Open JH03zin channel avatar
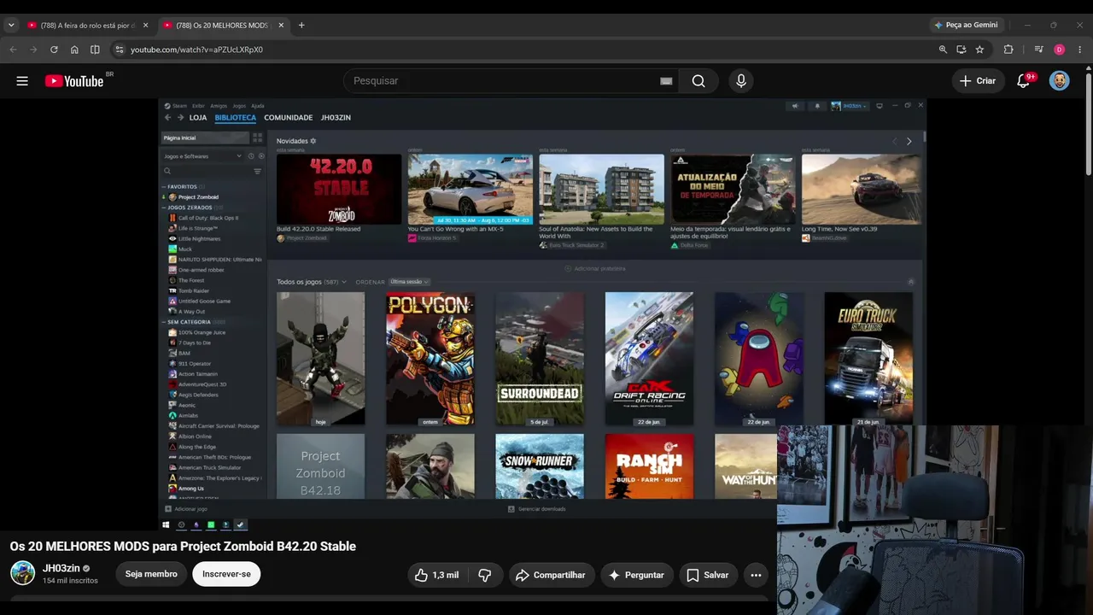Screen dimensions: 1093x615 tap(22, 573)
